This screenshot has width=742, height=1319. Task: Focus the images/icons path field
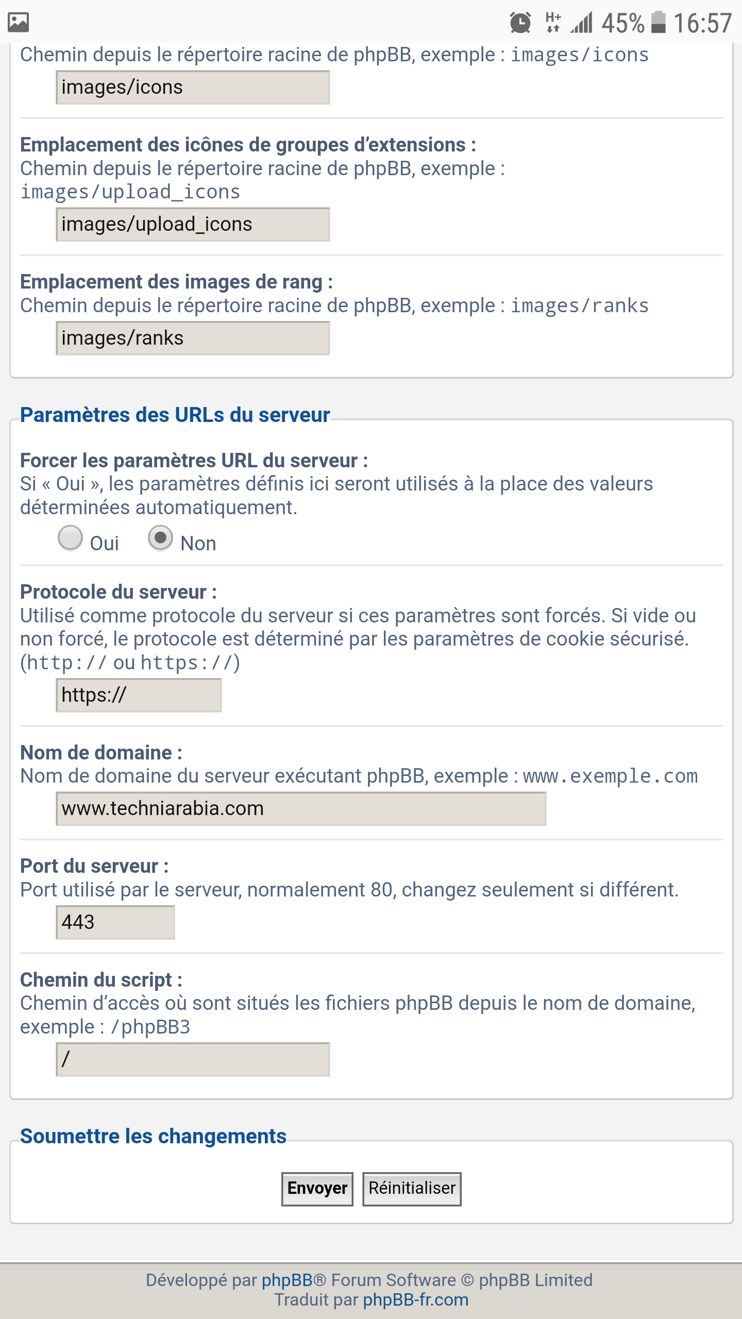pos(193,88)
